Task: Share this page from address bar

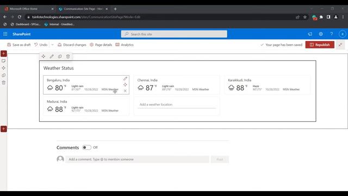Action: (x=297, y=17)
